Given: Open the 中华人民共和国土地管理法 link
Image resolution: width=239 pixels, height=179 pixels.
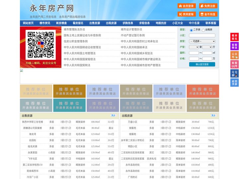Looking at the screenshot, I should (x=80, y=53).
